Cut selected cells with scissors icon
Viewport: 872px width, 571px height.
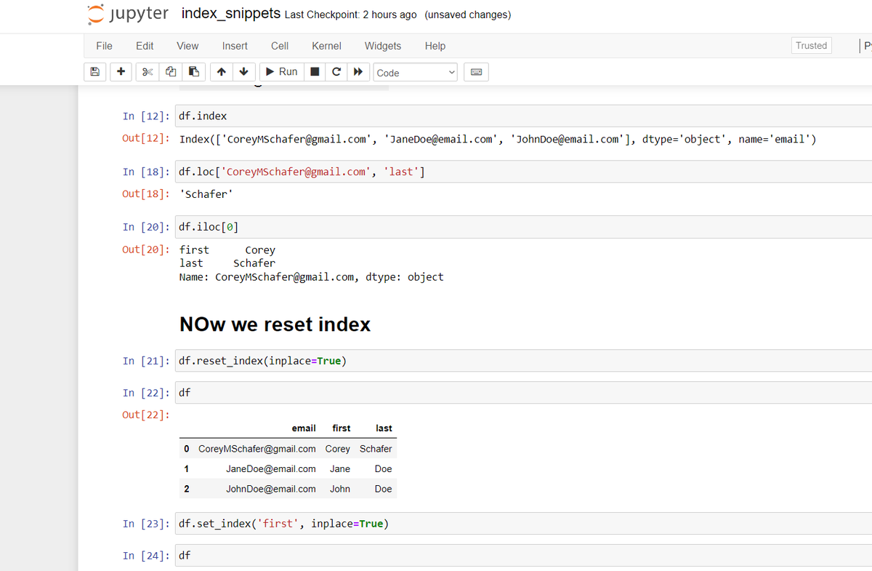point(148,72)
